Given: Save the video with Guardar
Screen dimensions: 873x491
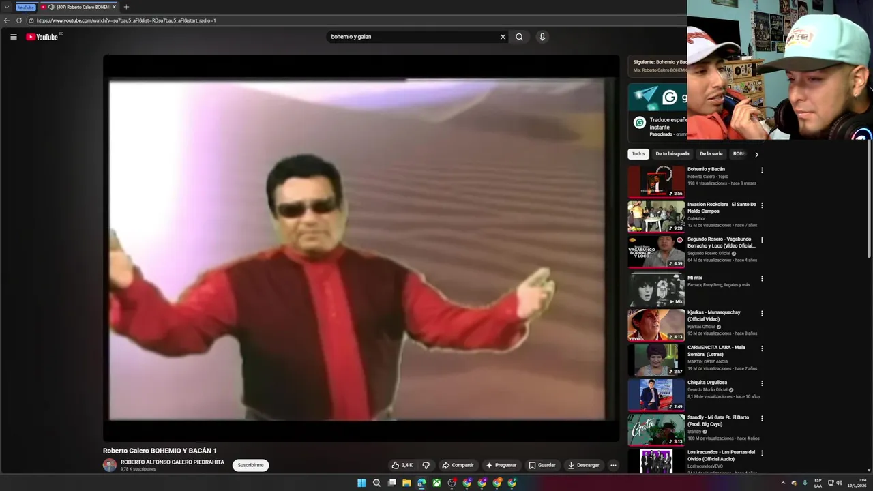Looking at the screenshot, I should (542, 465).
